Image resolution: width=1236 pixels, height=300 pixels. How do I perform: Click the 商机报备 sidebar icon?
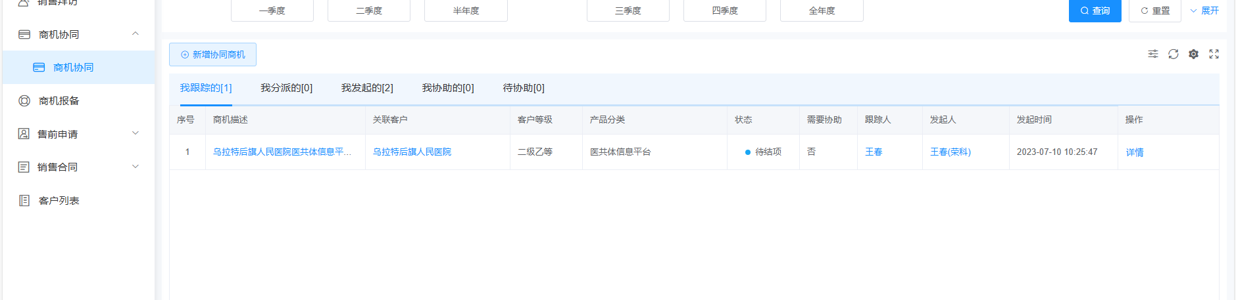point(24,100)
